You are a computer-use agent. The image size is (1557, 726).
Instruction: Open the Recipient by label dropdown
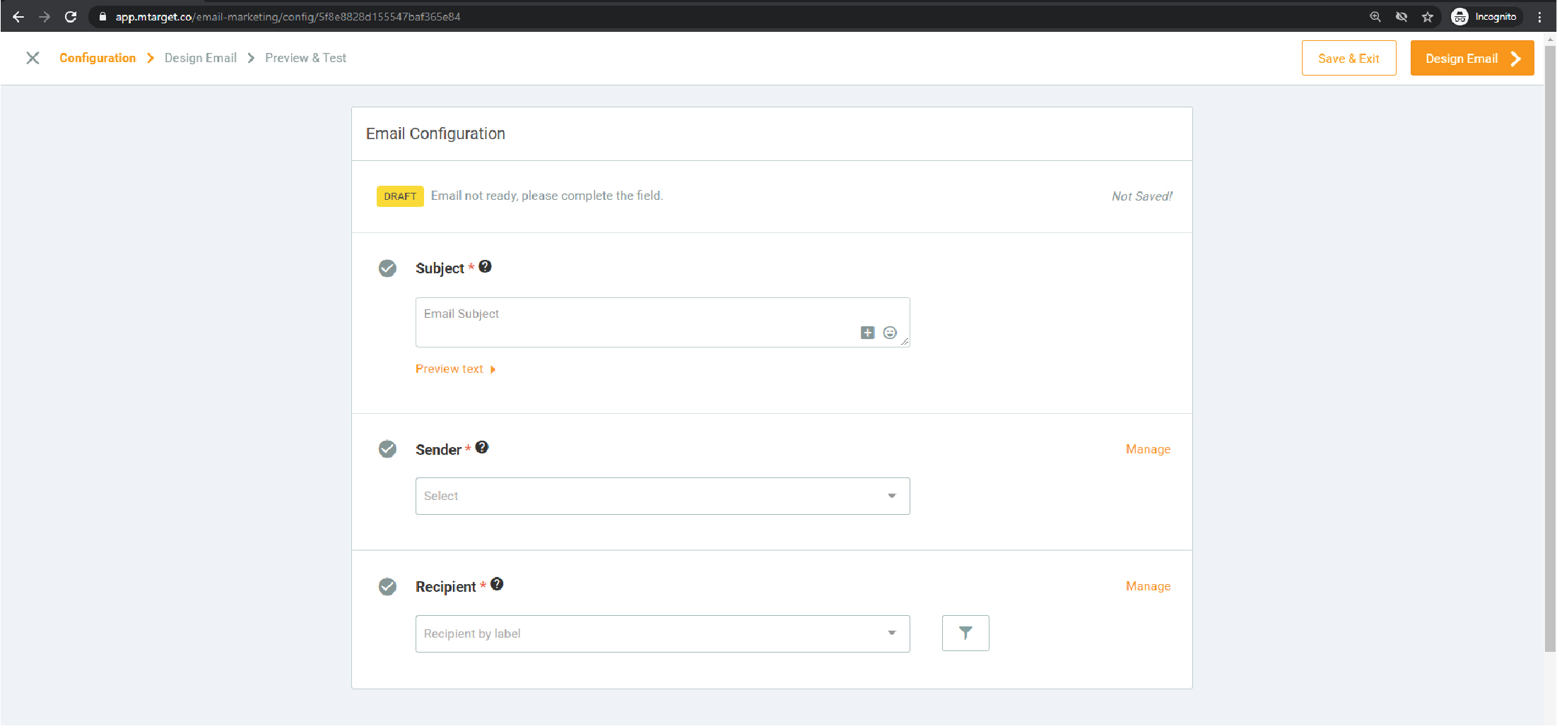click(x=662, y=633)
